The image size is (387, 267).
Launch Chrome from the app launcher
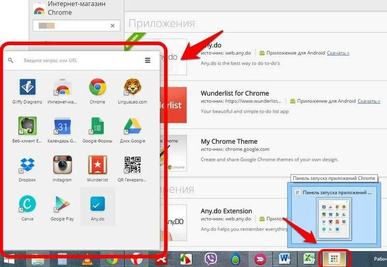[98, 87]
